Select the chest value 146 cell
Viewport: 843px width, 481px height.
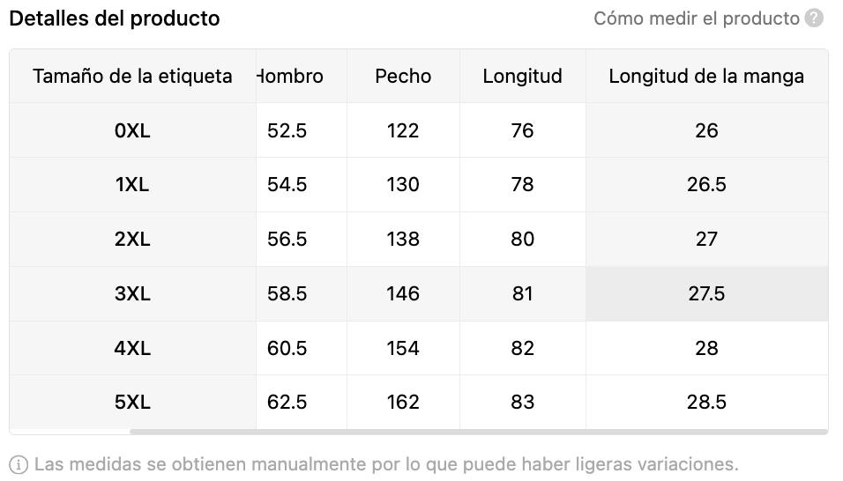pos(403,293)
